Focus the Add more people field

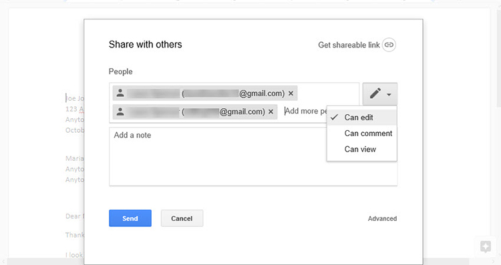point(305,111)
